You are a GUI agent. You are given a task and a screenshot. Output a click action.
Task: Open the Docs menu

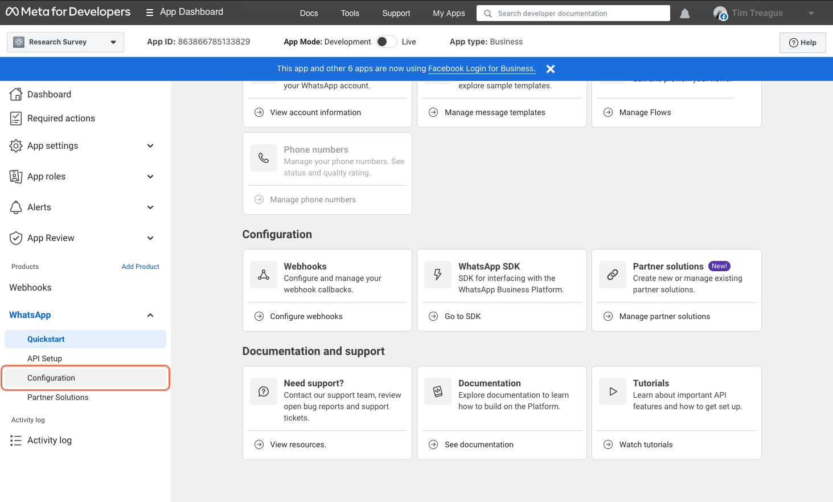[309, 13]
